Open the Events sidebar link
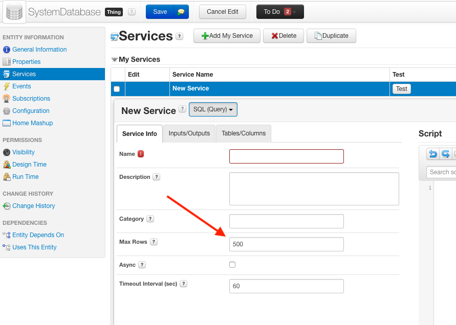The height and width of the screenshot is (325, 456). coord(21,86)
